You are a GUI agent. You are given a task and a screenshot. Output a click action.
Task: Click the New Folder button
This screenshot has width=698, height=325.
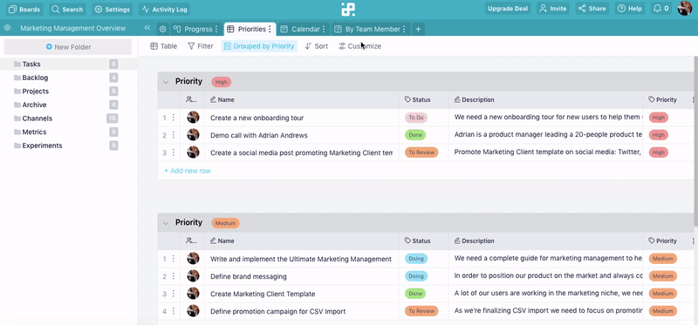[x=68, y=47]
